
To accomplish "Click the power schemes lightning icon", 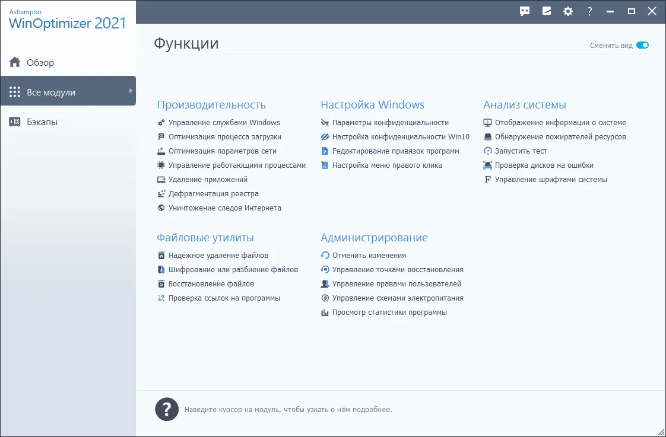I will [x=325, y=298].
